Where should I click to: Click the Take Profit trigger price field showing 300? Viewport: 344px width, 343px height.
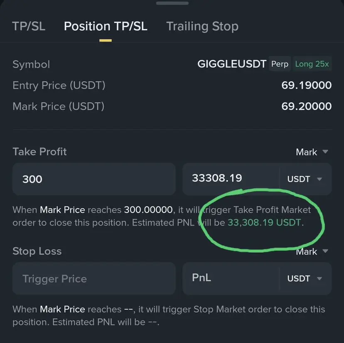pyautogui.click(x=94, y=179)
